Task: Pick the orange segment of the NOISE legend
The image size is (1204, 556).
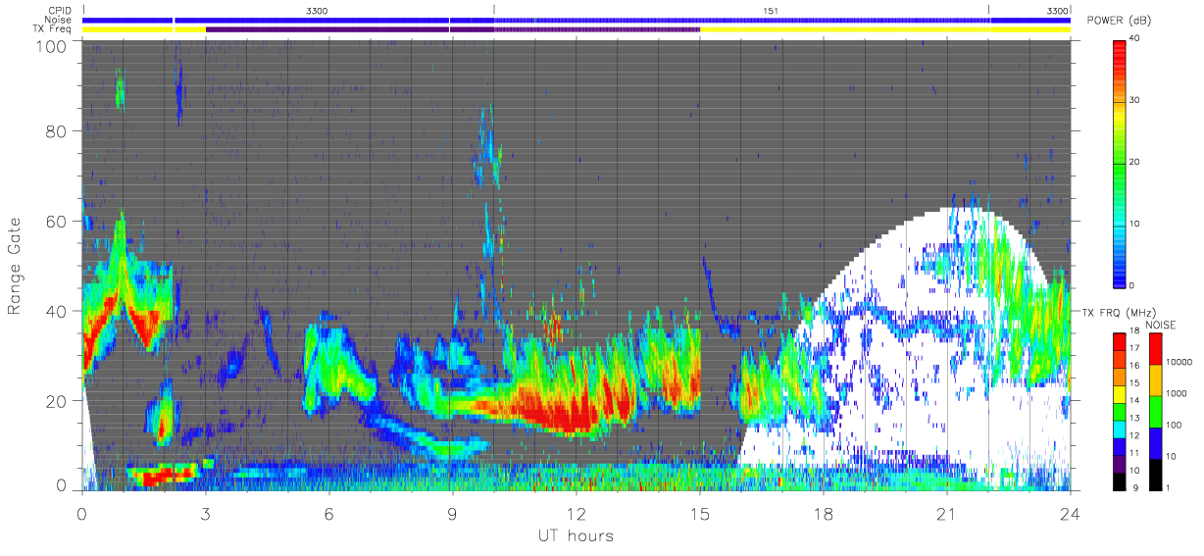Action: (1157, 380)
